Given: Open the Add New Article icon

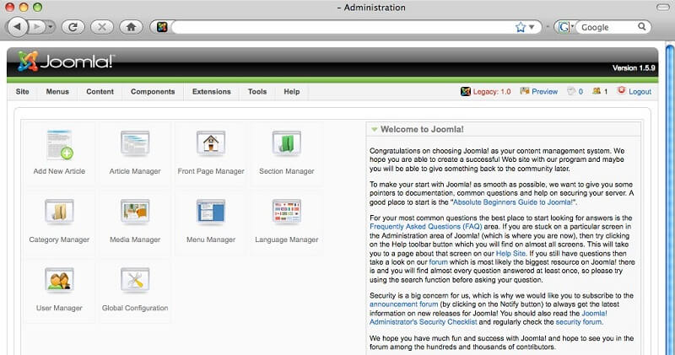Looking at the screenshot, I should point(60,145).
